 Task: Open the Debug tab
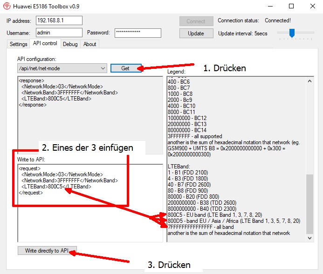click(70, 44)
